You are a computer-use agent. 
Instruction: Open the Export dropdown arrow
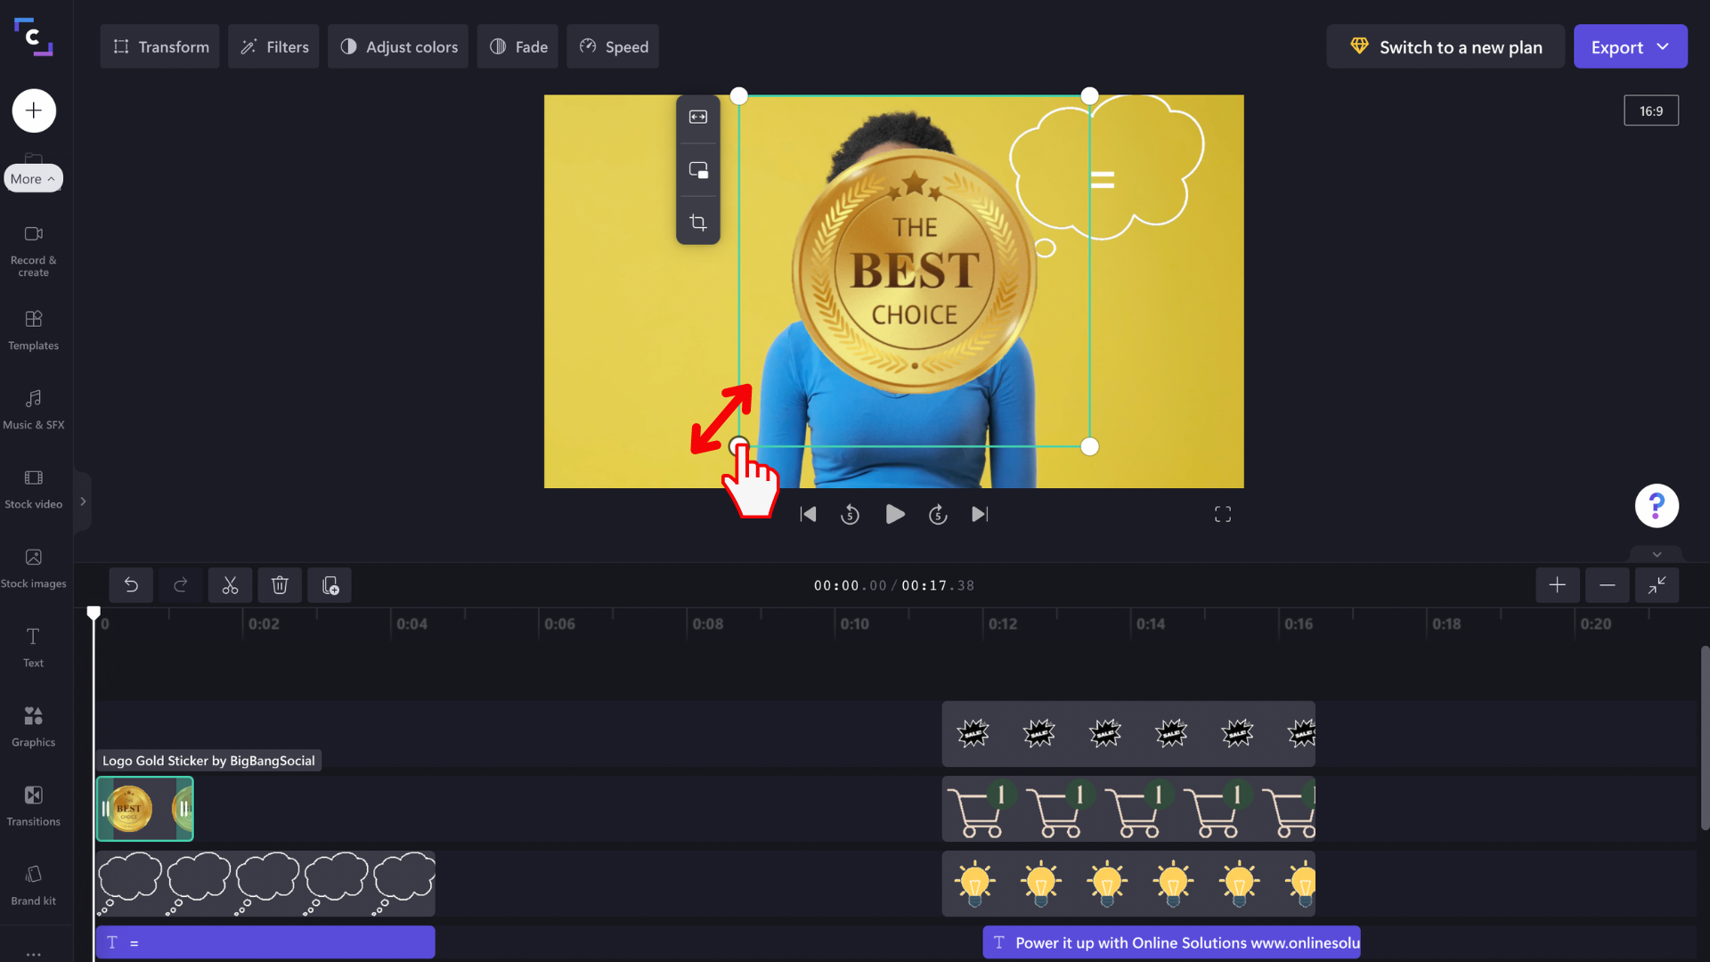click(x=1663, y=46)
